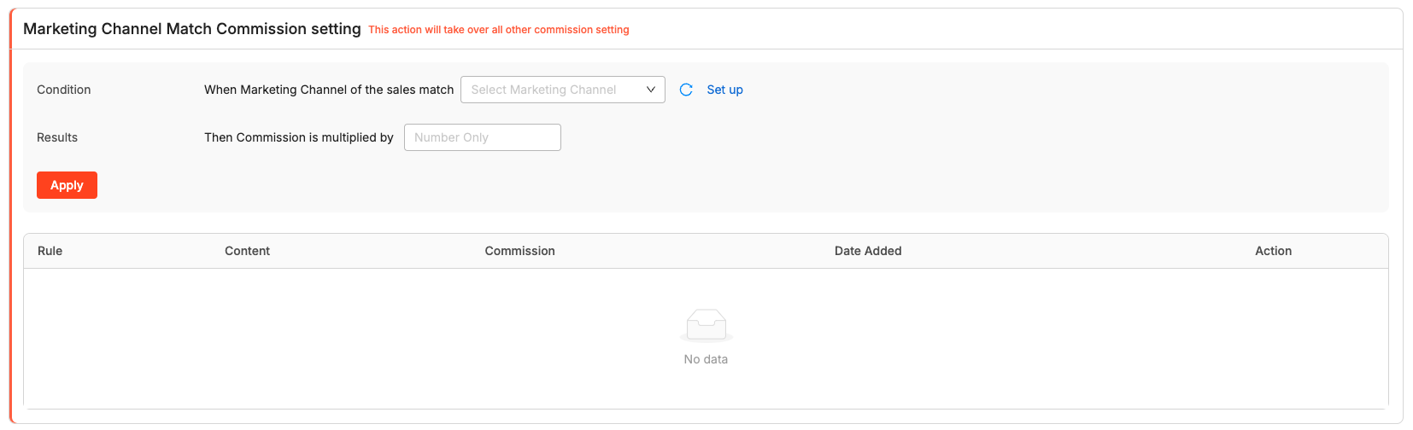The height and width of the screenshot is (430, 1413).
Task: Click the When Marketing Channel of the sales match text
Action: (x=329, y=90)
